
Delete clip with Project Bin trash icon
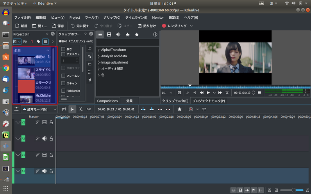[32, 42]
